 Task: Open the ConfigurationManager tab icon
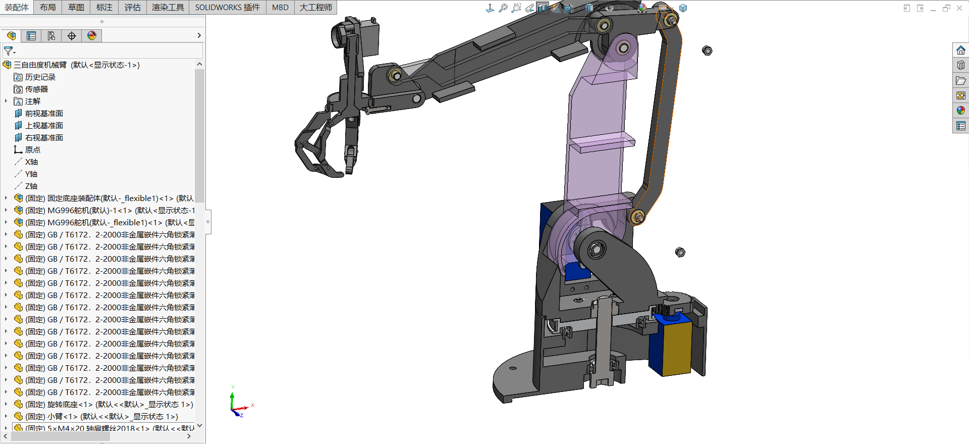tap(51, 36)
